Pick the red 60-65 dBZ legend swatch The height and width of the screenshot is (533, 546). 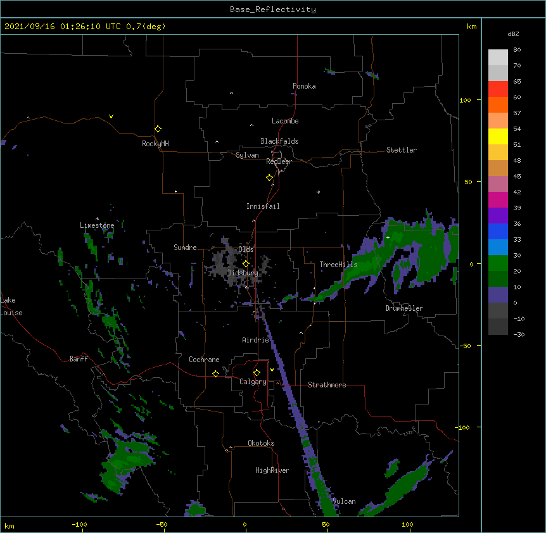[498, 89]
